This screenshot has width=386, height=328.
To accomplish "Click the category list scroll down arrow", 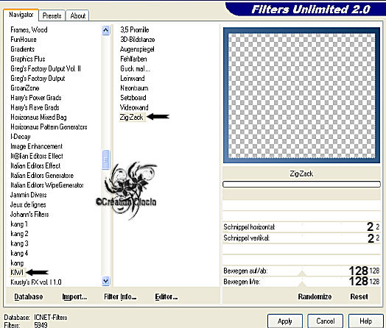I will click(105, 281).
